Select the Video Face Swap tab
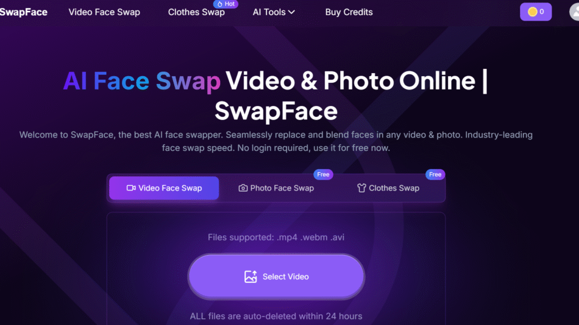 (164, 188)
